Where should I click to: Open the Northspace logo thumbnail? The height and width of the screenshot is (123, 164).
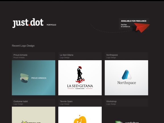126,78
